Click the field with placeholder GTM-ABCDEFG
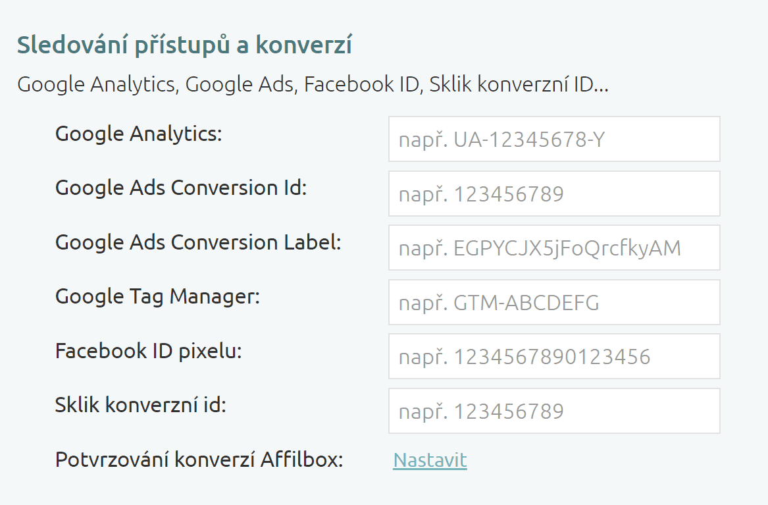This screenshot has height=505, width=768. pos(554,302)
